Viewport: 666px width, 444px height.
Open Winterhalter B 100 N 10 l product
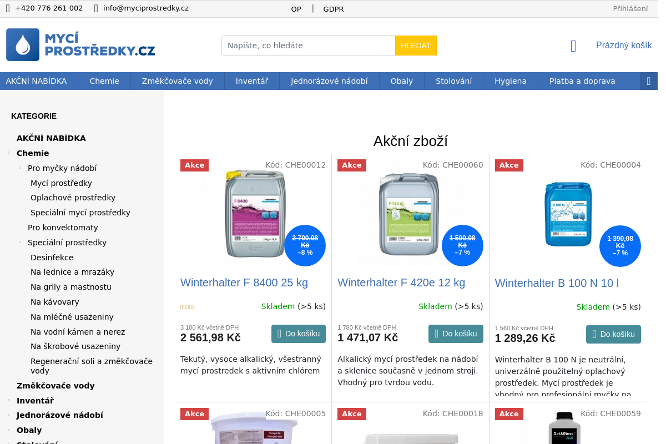pyautogui.click(x=557, y=283)
